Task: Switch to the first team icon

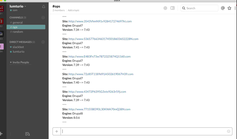Action: pos(2,8)
